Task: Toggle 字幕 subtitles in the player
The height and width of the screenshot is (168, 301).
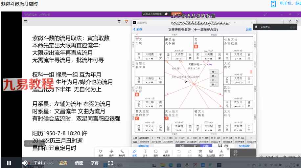Action: pyautogui.click(x=95, y=163)
